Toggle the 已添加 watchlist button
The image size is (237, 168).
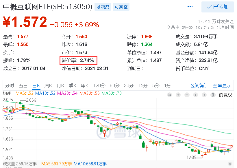218,7
